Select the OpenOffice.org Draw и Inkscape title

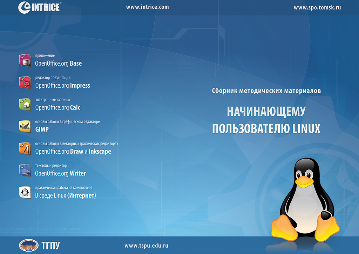point(73,152)
